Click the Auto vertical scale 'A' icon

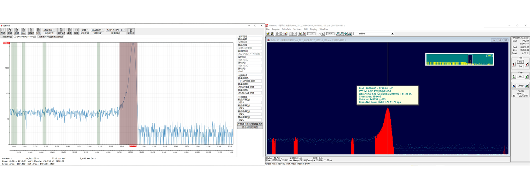coord(323,33)
